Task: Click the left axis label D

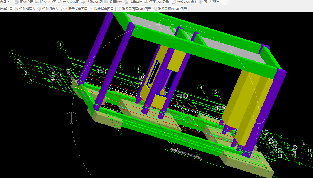Action: (18, 61)
